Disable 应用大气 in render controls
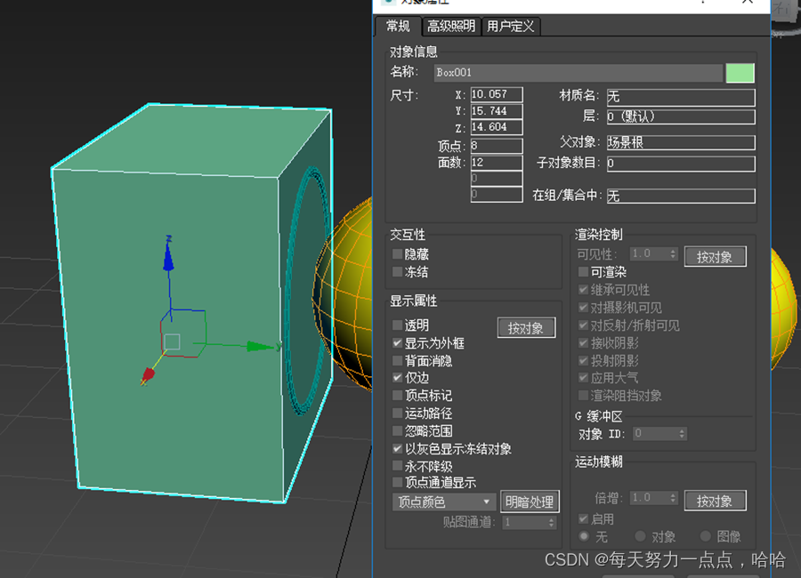 [584, 377]
